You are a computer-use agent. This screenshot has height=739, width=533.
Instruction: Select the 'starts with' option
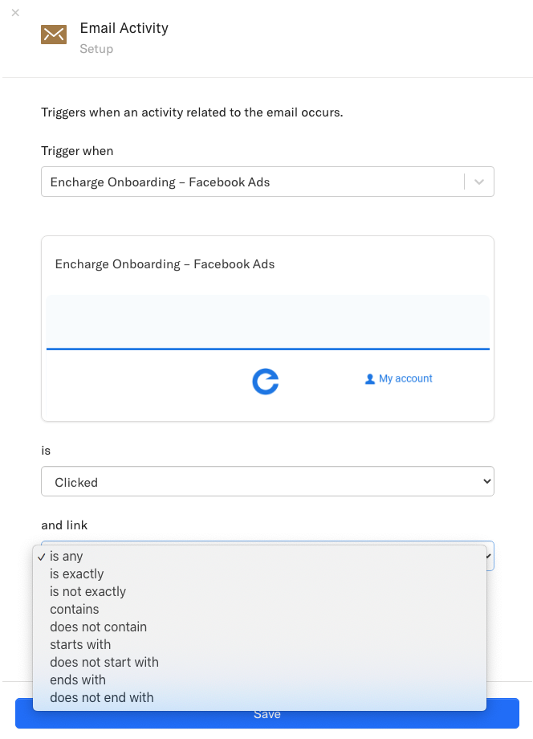tap(80, 644)
